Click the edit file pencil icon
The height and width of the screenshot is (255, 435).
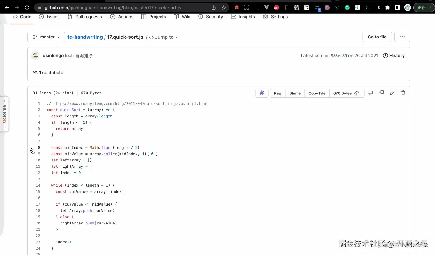tap(392, 93)
